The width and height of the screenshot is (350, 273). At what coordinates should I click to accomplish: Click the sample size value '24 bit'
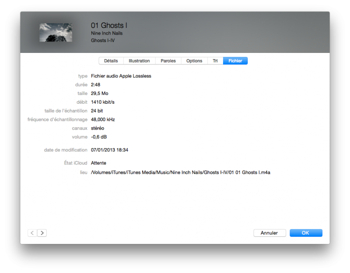coord(97,111)
